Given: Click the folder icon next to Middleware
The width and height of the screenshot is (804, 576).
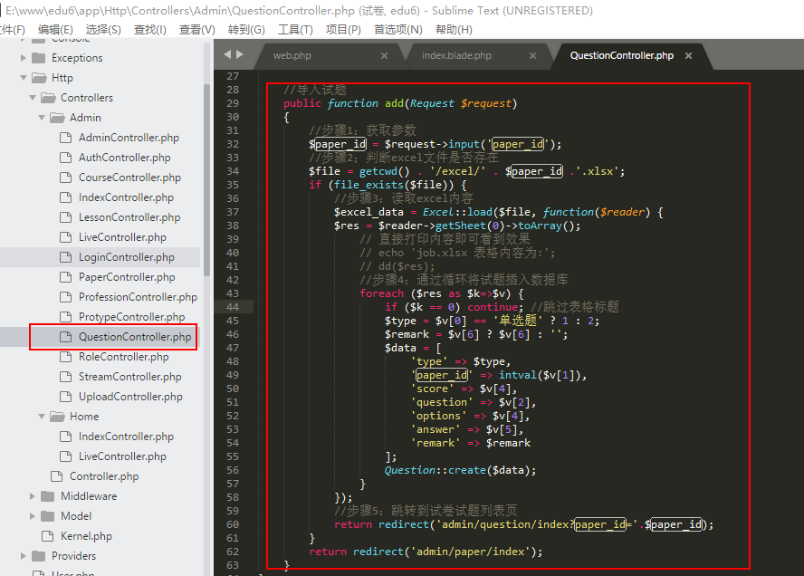Looking at the screenshot, I should pos(47,496).
